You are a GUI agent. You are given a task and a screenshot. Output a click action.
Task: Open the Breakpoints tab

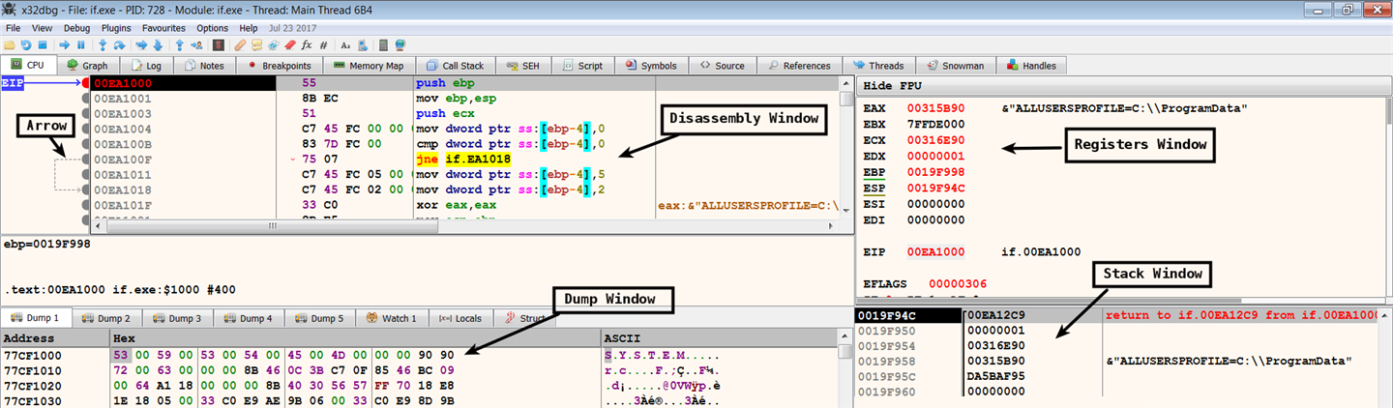coord(279,66)
